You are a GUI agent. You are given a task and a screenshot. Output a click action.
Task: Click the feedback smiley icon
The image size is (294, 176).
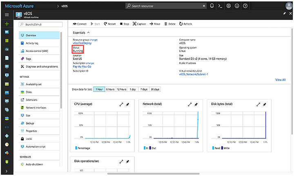(x=237, y=6)
